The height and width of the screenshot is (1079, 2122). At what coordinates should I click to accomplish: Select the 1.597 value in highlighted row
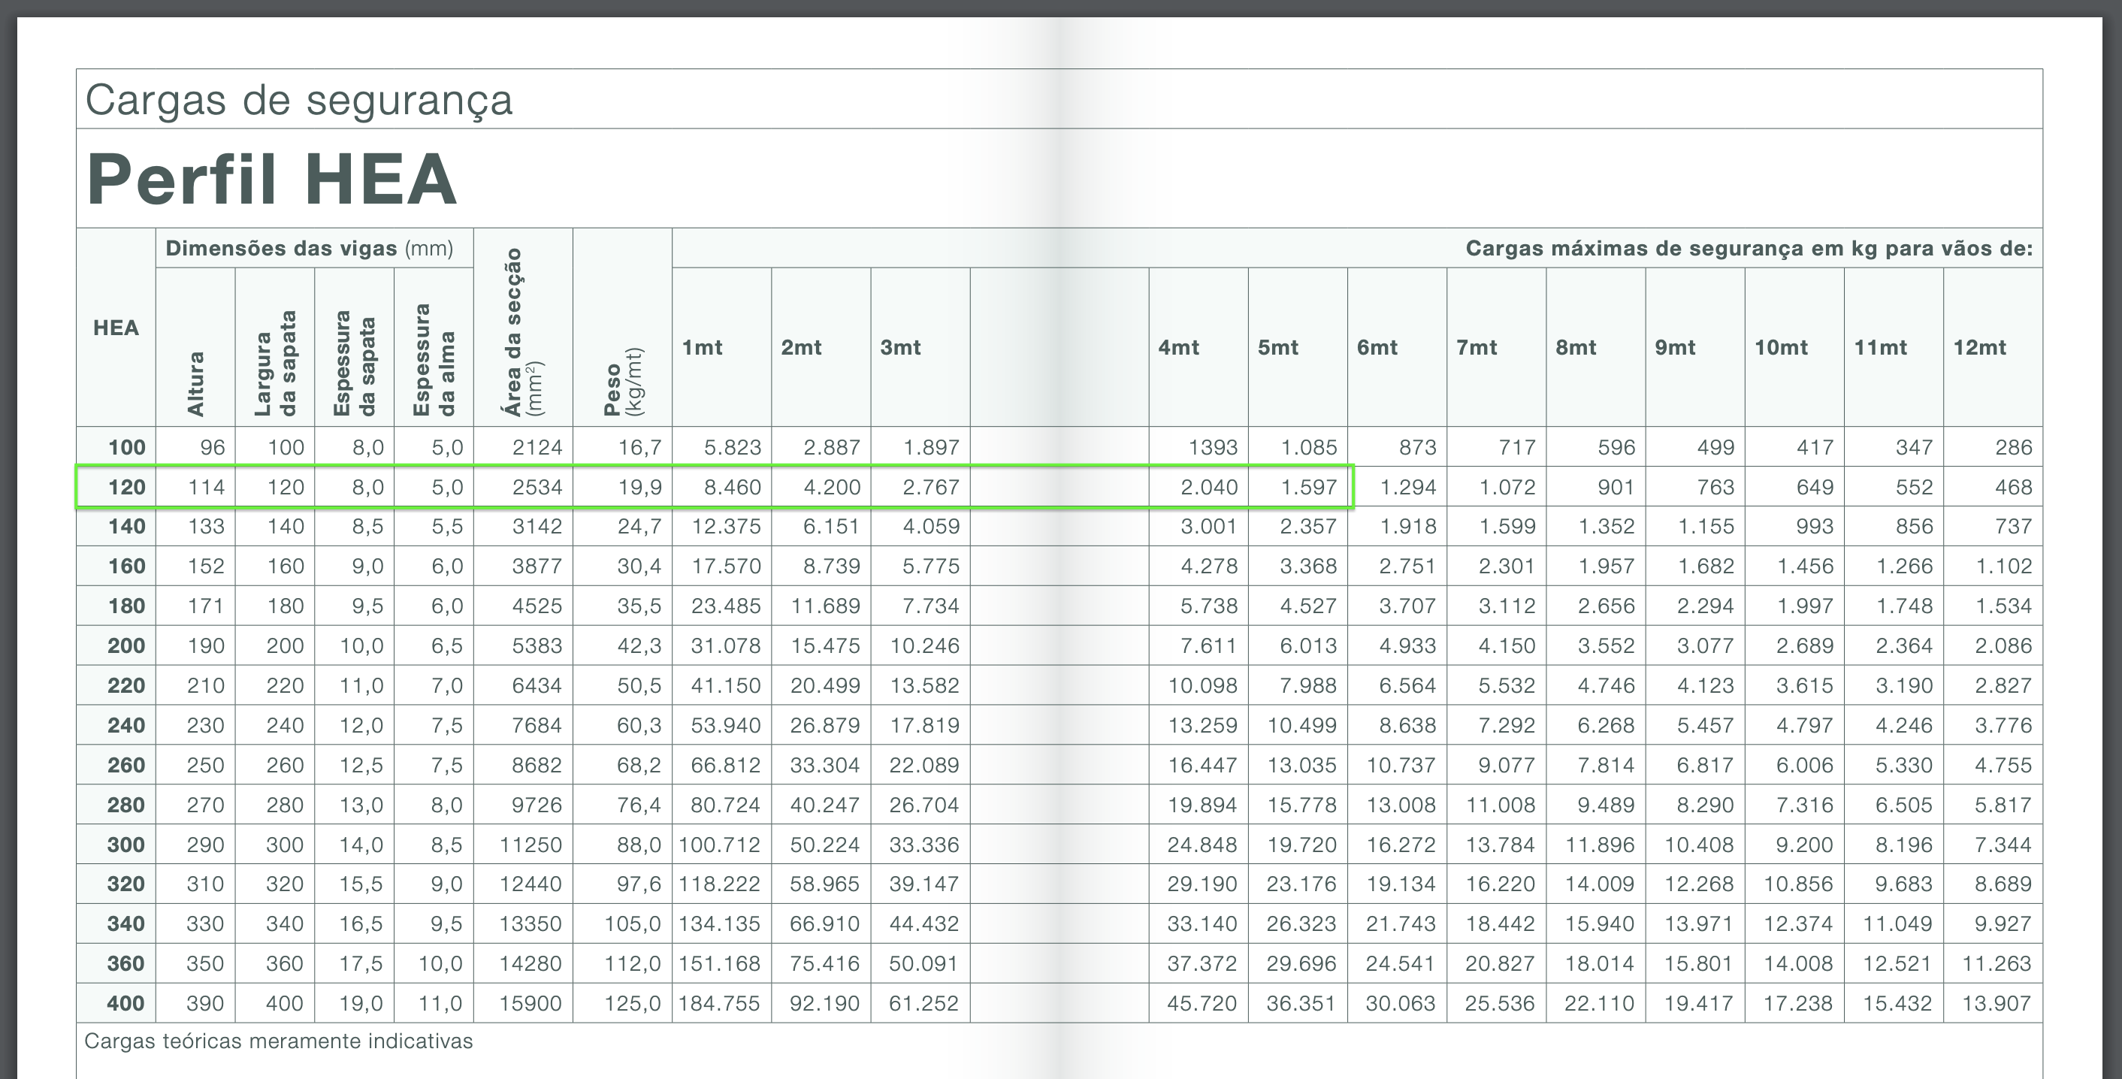click(1308, 488)
